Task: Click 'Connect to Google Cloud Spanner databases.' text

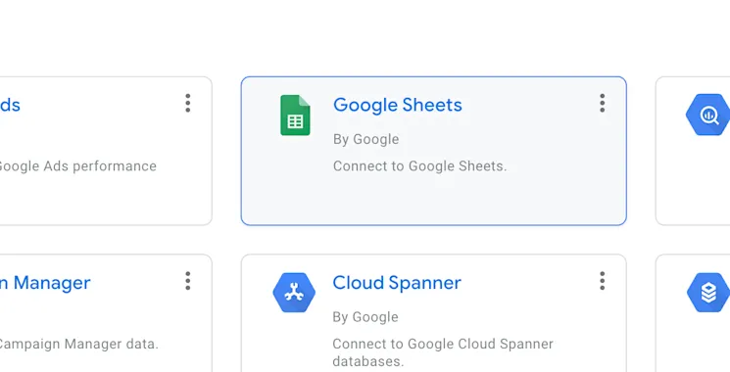Action: [x=443, y=352]
